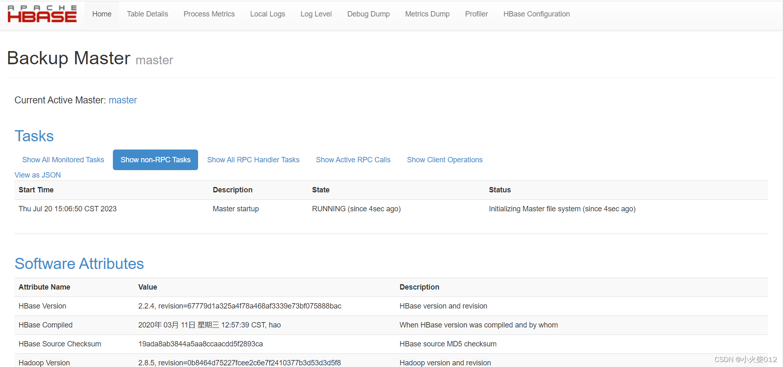Viewport: 783px width, 367px height.
Task: Select 'When HBase version was compiled' description
Action: pos(479,325)
